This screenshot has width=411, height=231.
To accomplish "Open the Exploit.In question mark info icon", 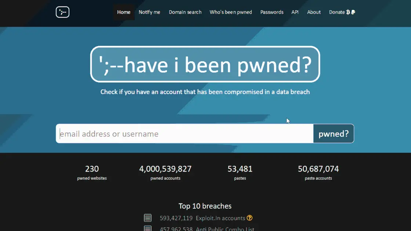I will [250, 218].
